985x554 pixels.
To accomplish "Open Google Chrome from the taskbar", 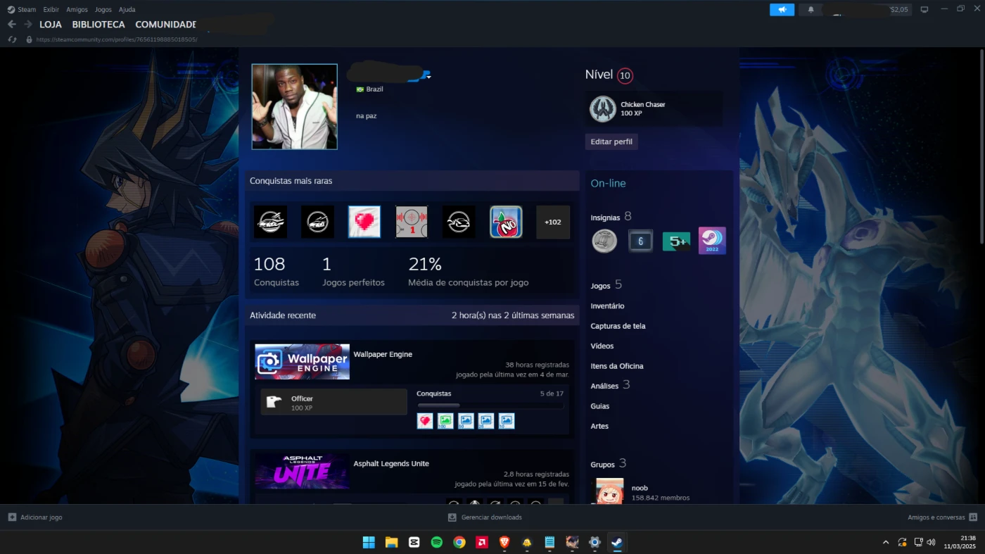I will [x=459, y=542].
